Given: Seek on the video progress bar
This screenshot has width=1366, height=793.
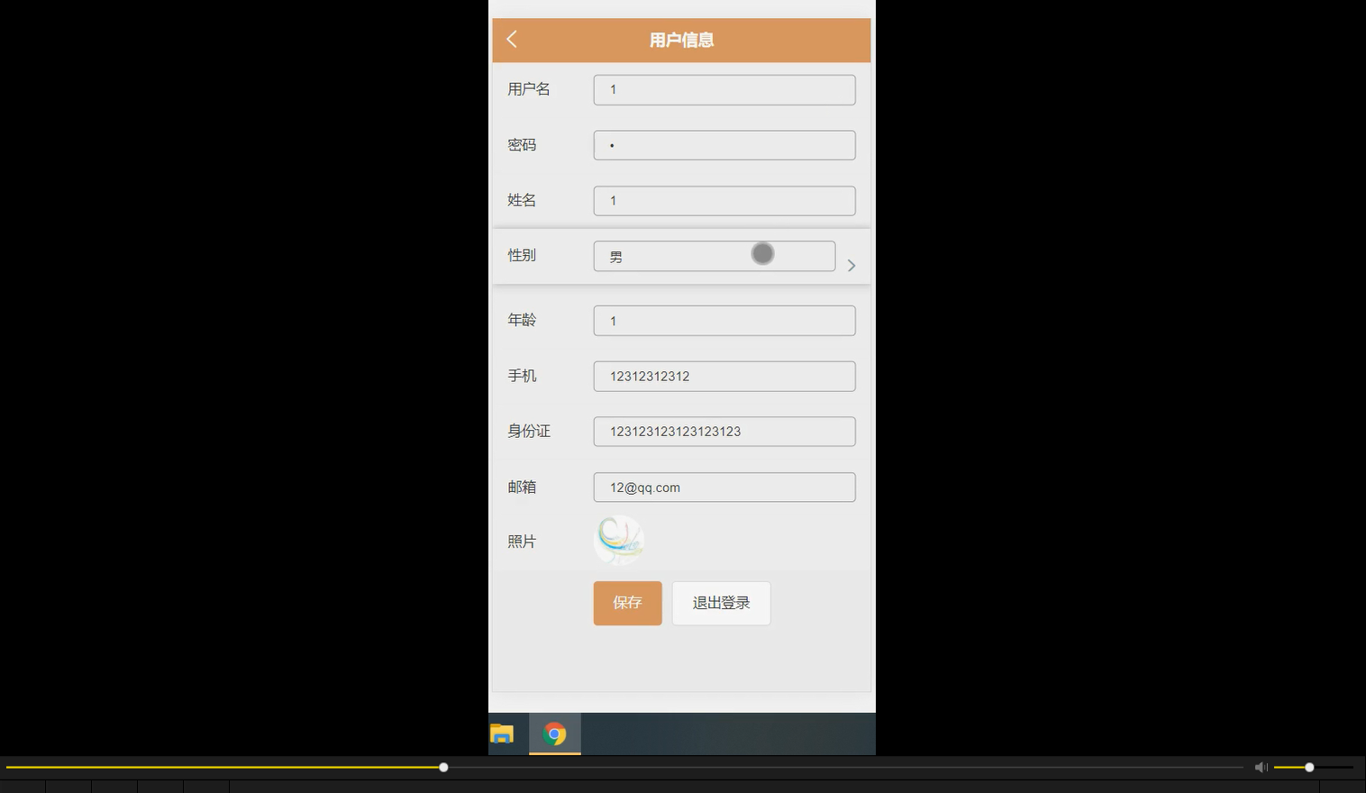Looking at the screenshot, I should (624, 768).
